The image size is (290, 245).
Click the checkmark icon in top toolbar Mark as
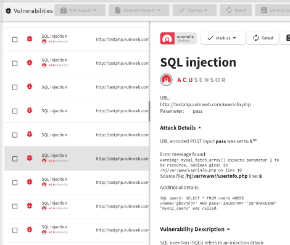(181, 10)
